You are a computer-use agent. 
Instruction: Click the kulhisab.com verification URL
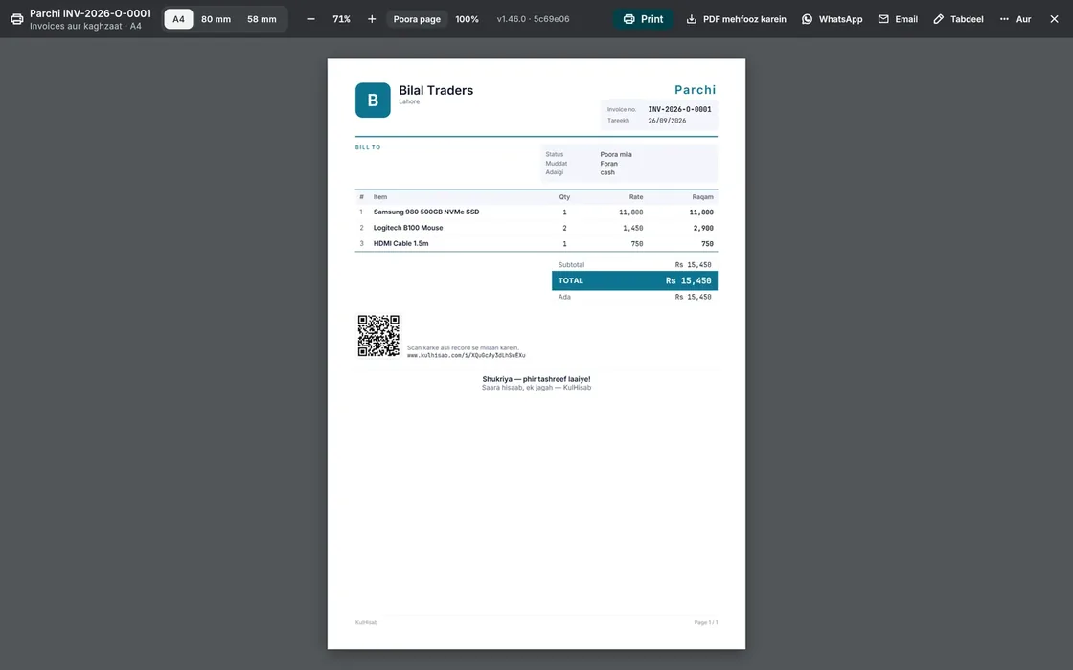pyautogui.click(x=466, y=355)
